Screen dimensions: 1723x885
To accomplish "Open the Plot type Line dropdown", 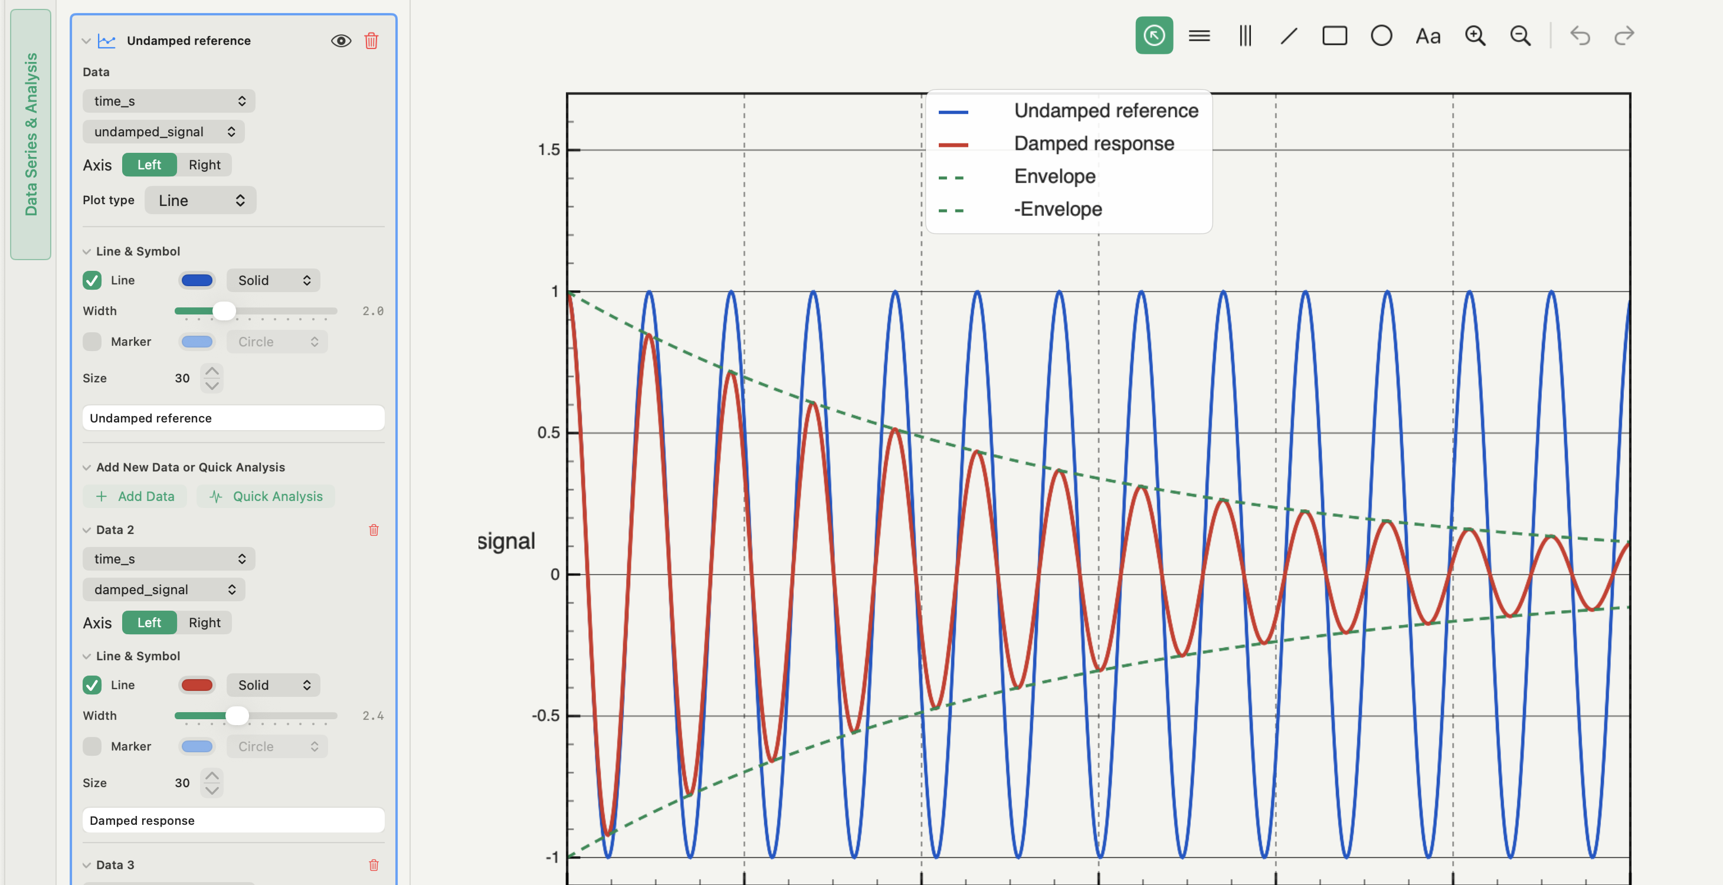I will click(201, 201).
